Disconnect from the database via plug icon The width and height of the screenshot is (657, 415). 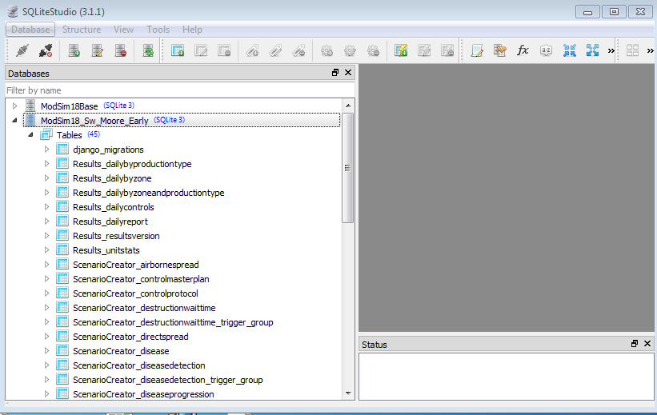(x=46, y=51)
